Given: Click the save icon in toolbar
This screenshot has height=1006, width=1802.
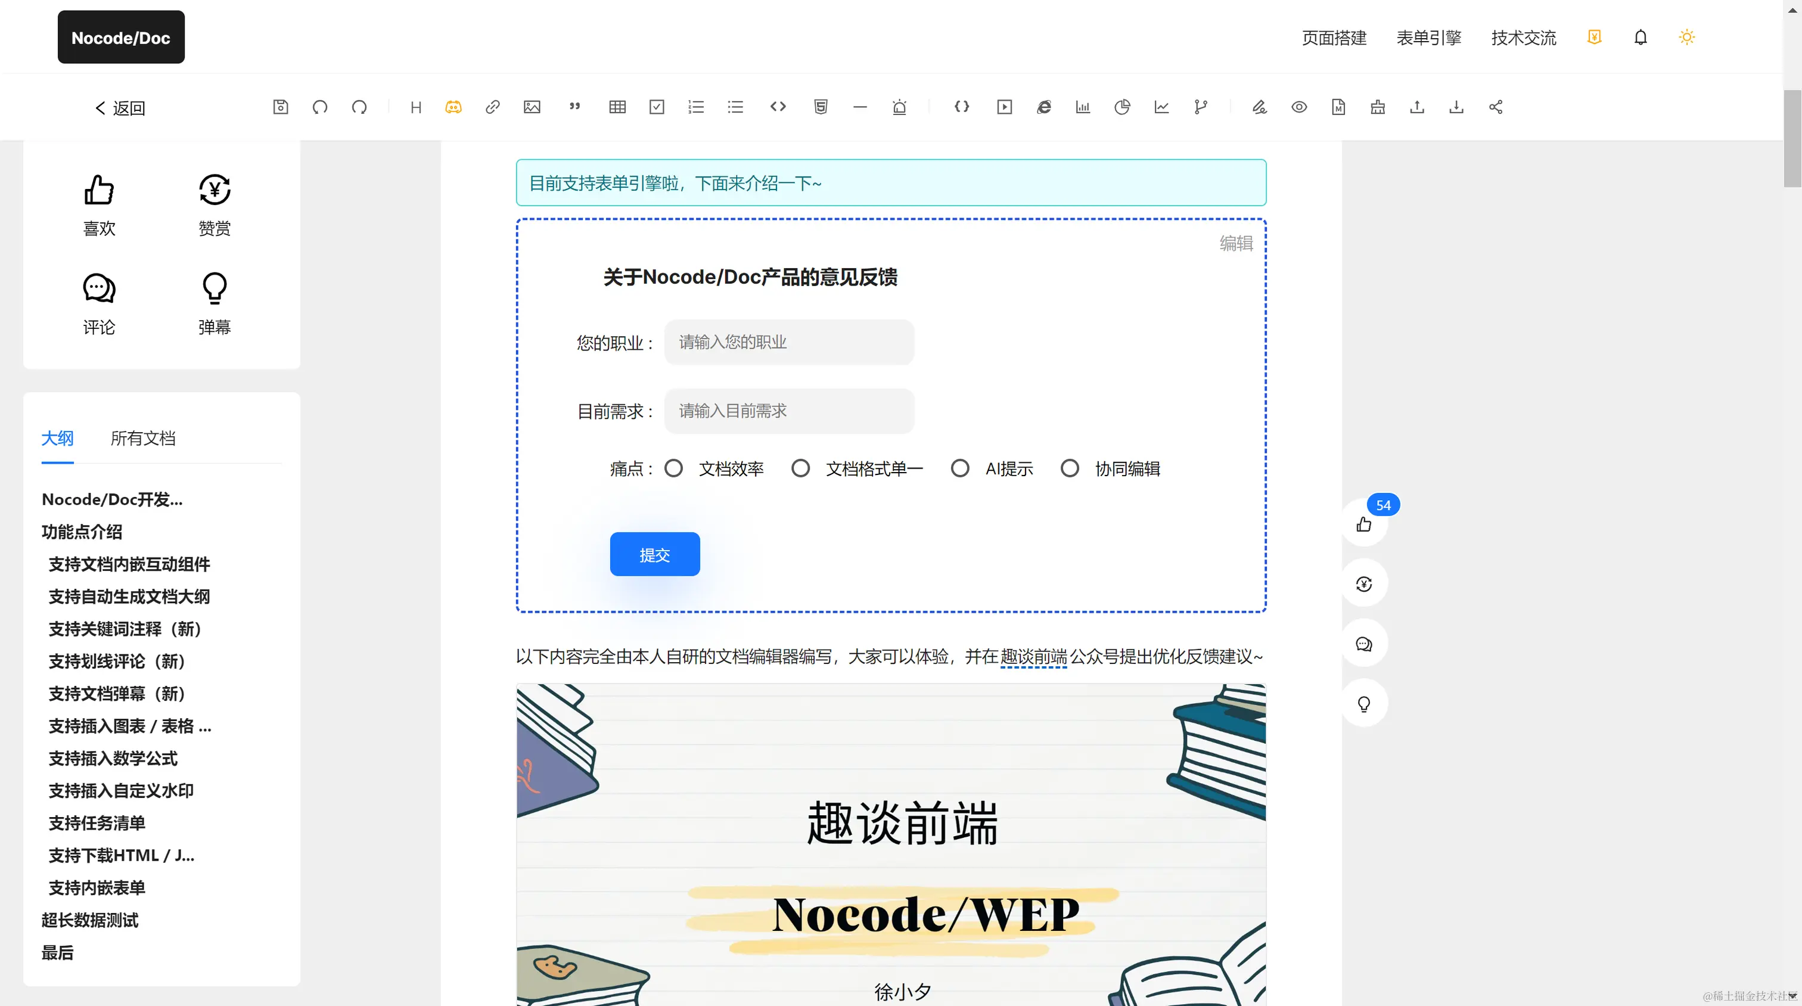Looking at the screenshot, I should coord(281,107).
